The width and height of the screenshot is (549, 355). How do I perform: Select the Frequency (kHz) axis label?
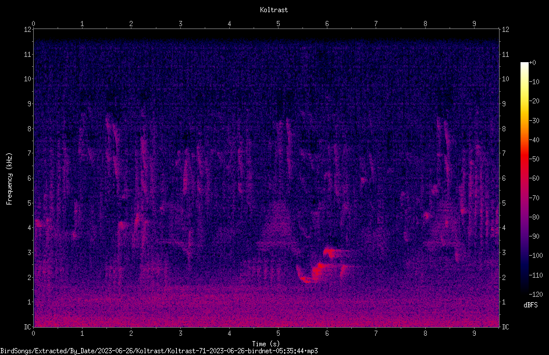pos(9,179)
